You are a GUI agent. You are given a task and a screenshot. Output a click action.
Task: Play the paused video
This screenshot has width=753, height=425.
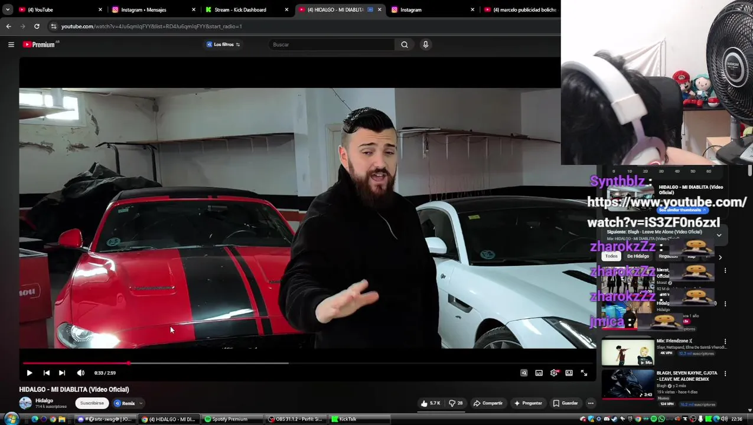click(x=30, y=373)
